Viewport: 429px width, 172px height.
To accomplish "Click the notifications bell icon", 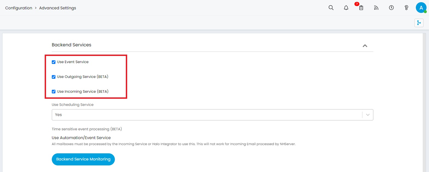I will 346,8.
